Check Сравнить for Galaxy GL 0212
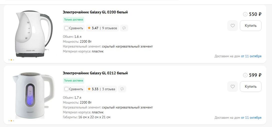 [x=66, y=89]
